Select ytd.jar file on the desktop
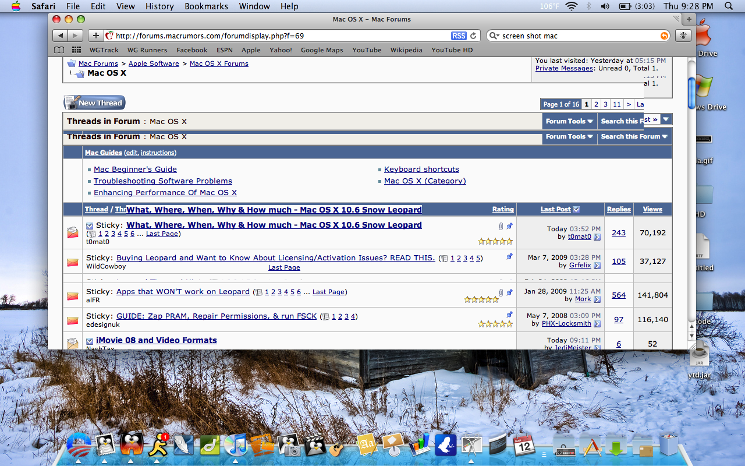Image resolution: width=745 pixels, height=466 pixels. (699, 361)
